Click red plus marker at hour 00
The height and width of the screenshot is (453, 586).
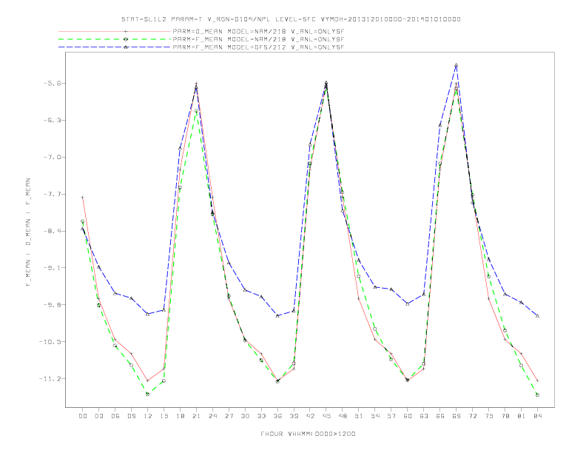pyautogui.click(x=83, y=198)
